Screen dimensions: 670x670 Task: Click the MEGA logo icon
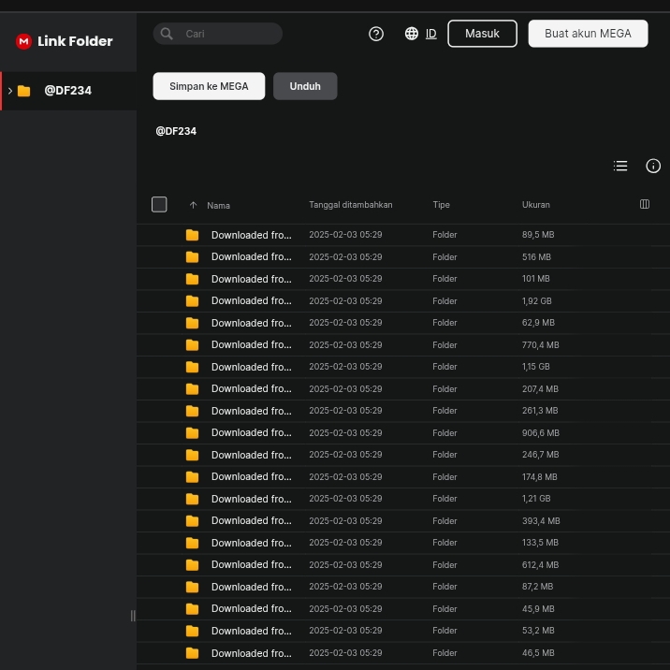point(23,41)
